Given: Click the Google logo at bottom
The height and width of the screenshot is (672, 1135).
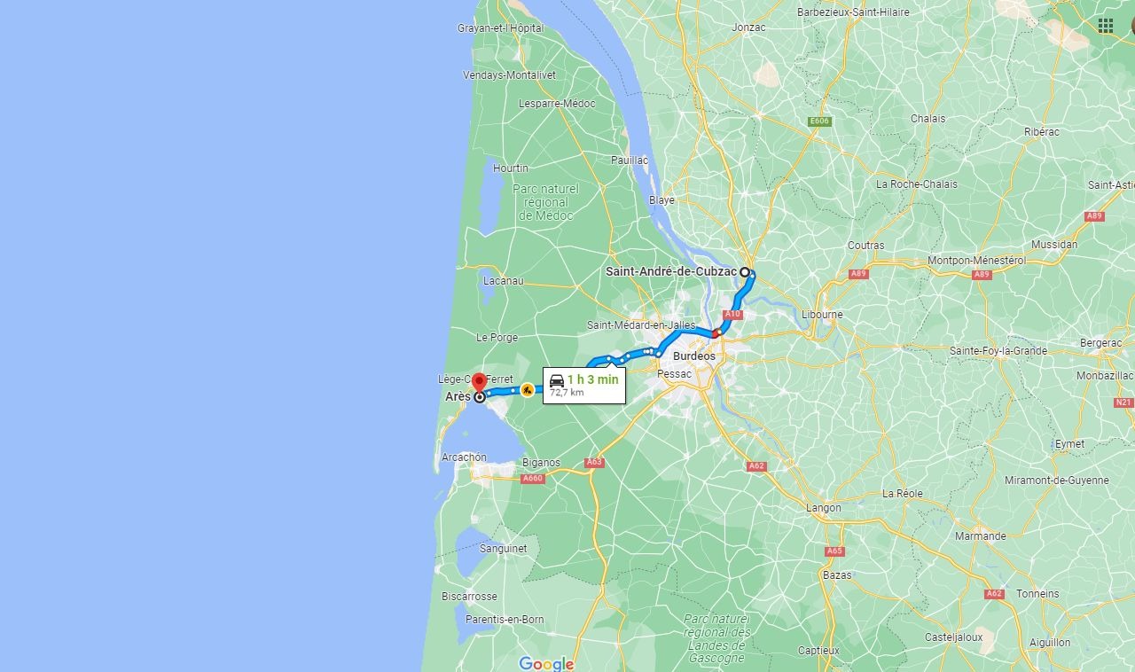Looking at the screenshot, I should click(546, 663).
